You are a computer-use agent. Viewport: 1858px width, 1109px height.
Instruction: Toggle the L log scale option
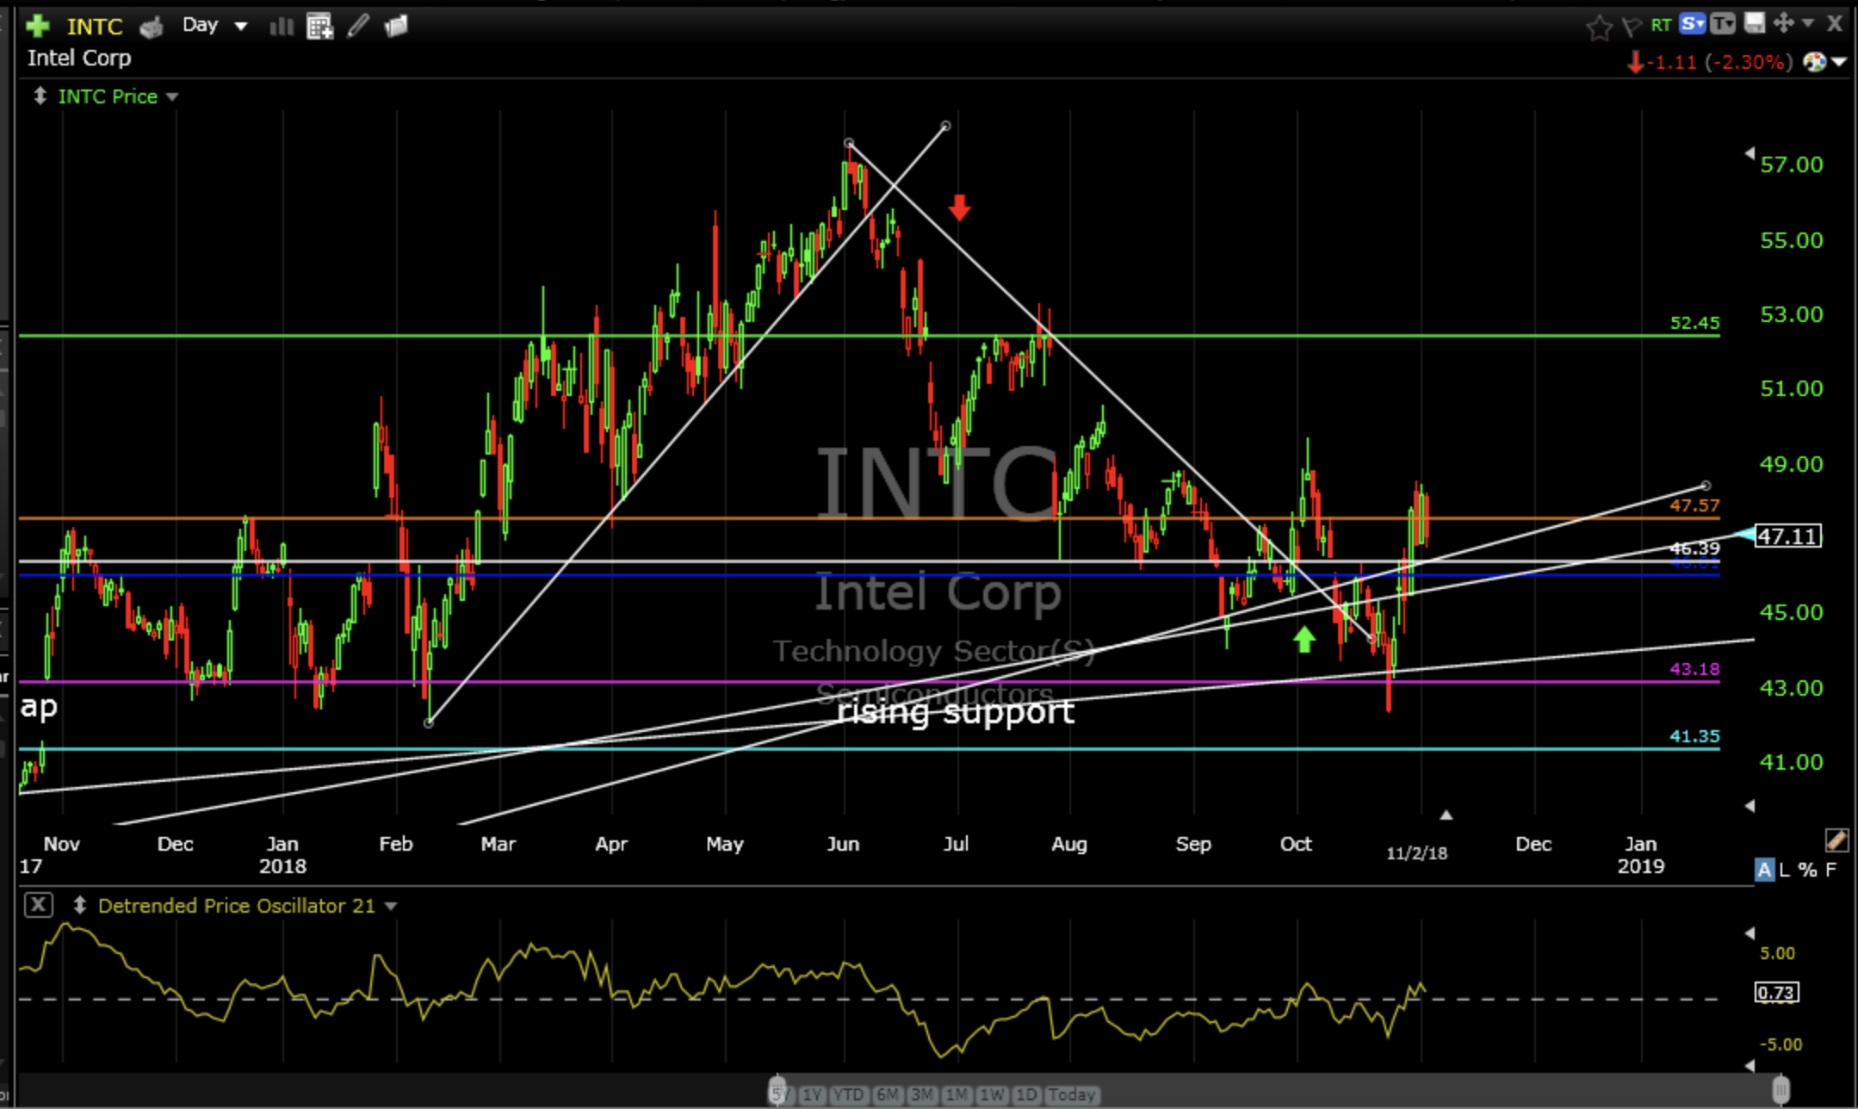click(x=1785, y=870)
